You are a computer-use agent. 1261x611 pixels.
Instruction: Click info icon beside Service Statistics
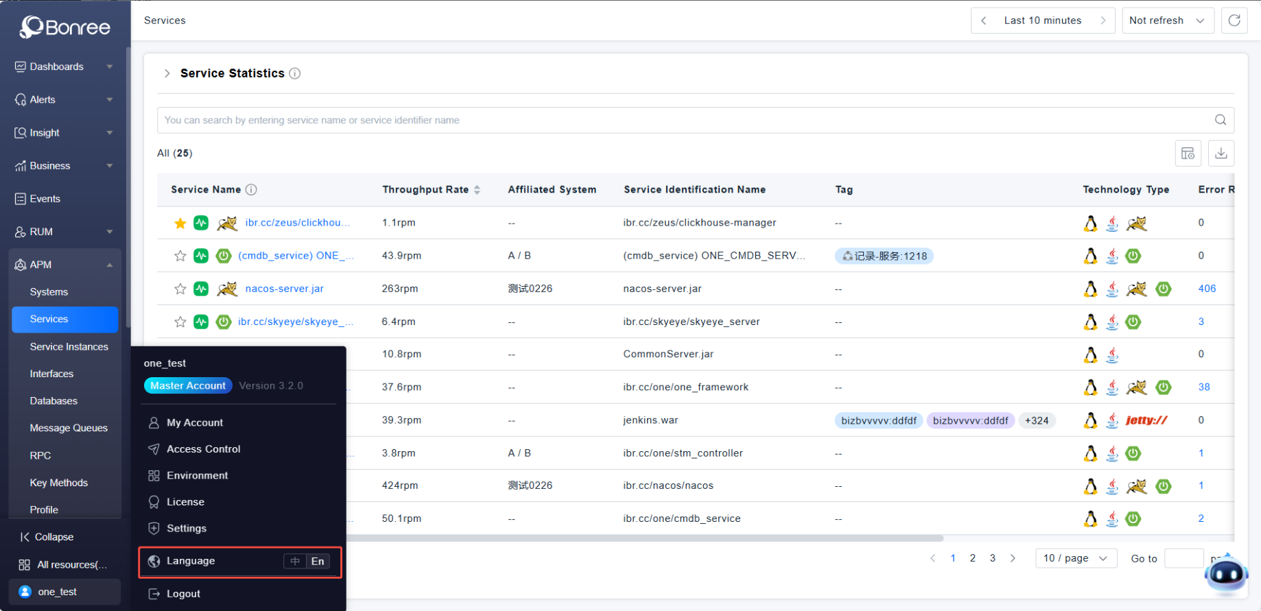[x=294, y=73]
